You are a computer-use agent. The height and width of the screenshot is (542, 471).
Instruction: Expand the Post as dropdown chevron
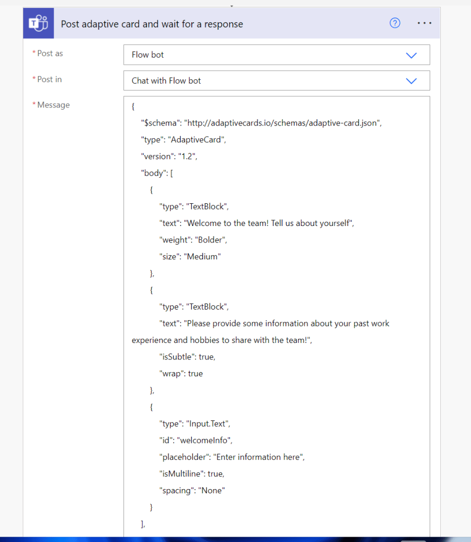pos(411,55)
